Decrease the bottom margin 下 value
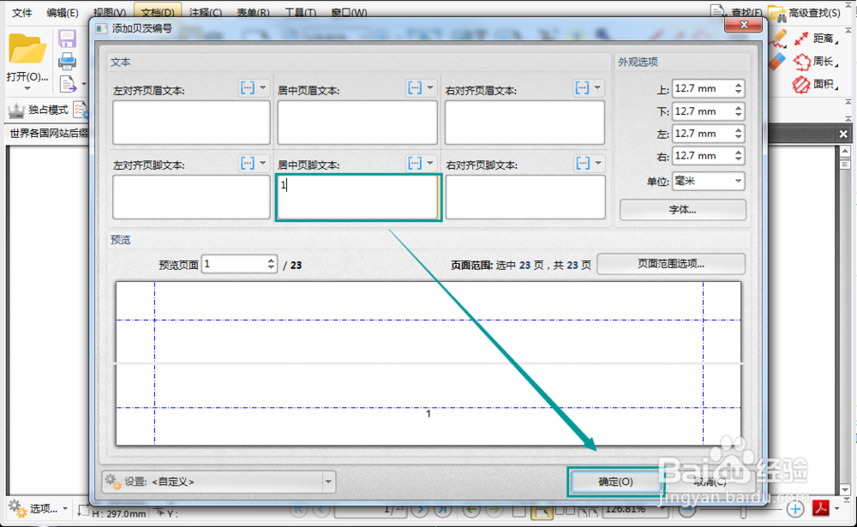857x527 pixels. [x=739, y=115]
